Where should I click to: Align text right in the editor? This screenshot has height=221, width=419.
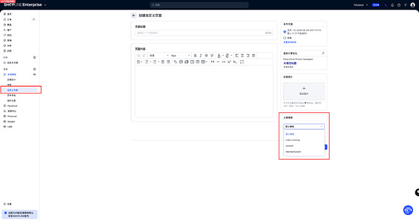[x=248, y=56]
